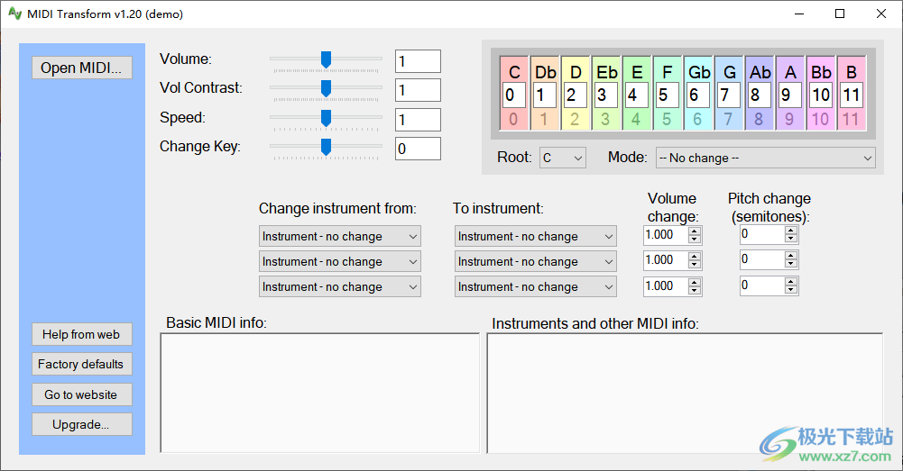Click third row Pitch change number field
Image resolution: width=903 pixels, height=471 pixels.
(x=762, y=285)
